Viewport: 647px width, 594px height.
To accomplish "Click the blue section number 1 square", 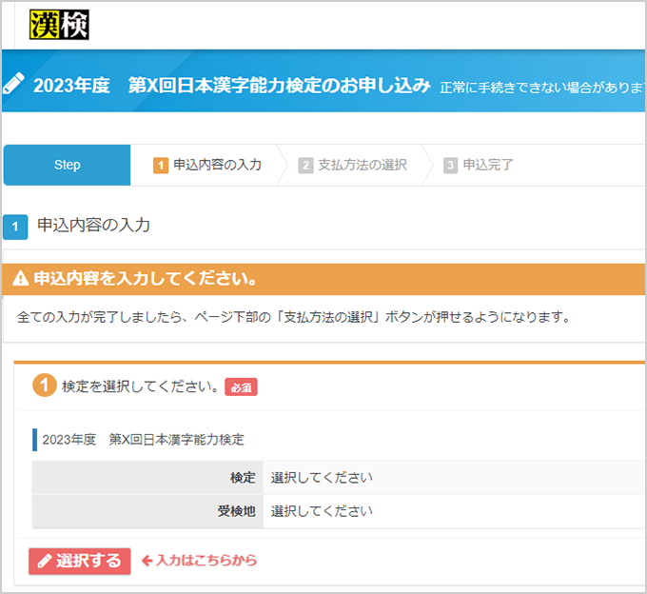I will pos(15,227).
